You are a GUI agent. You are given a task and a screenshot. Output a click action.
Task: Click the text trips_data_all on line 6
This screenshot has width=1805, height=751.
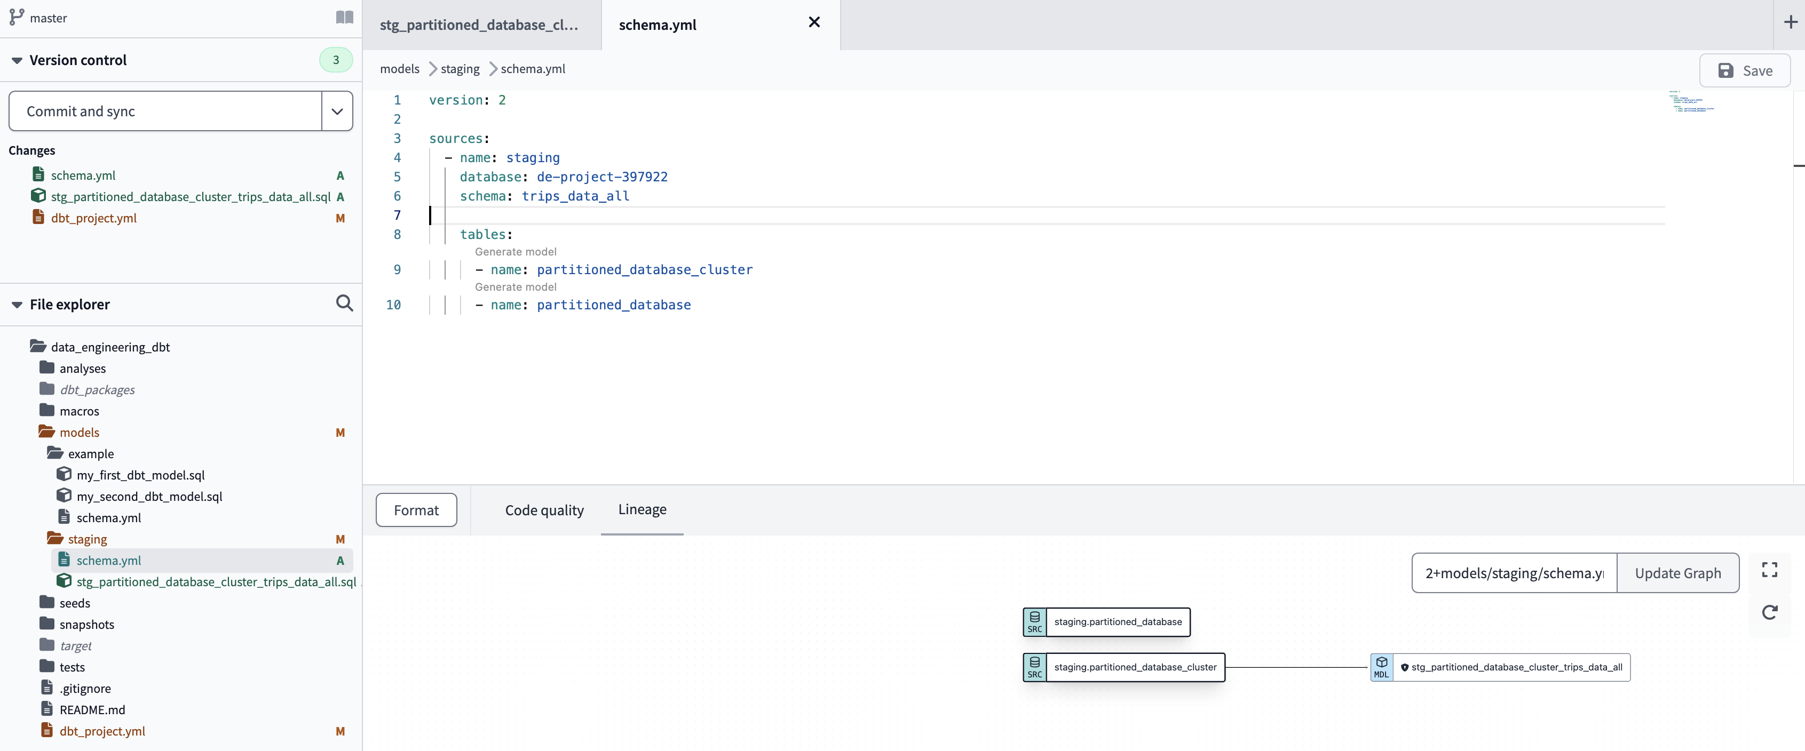575,196
